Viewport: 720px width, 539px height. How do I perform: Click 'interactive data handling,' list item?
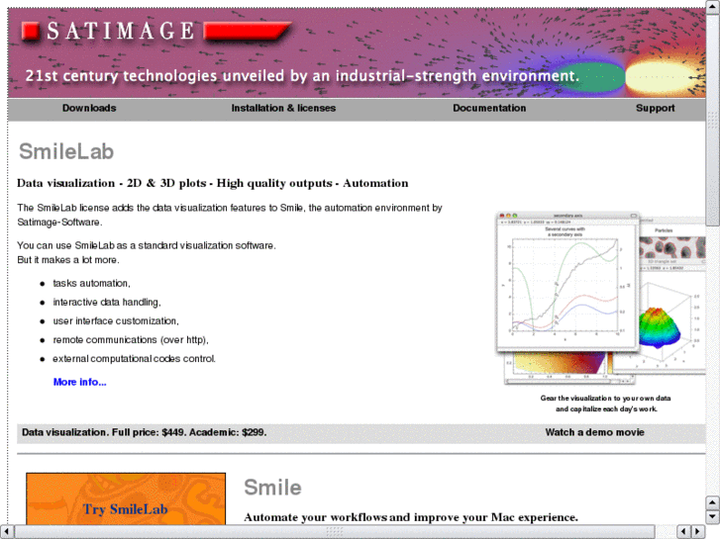107,303
